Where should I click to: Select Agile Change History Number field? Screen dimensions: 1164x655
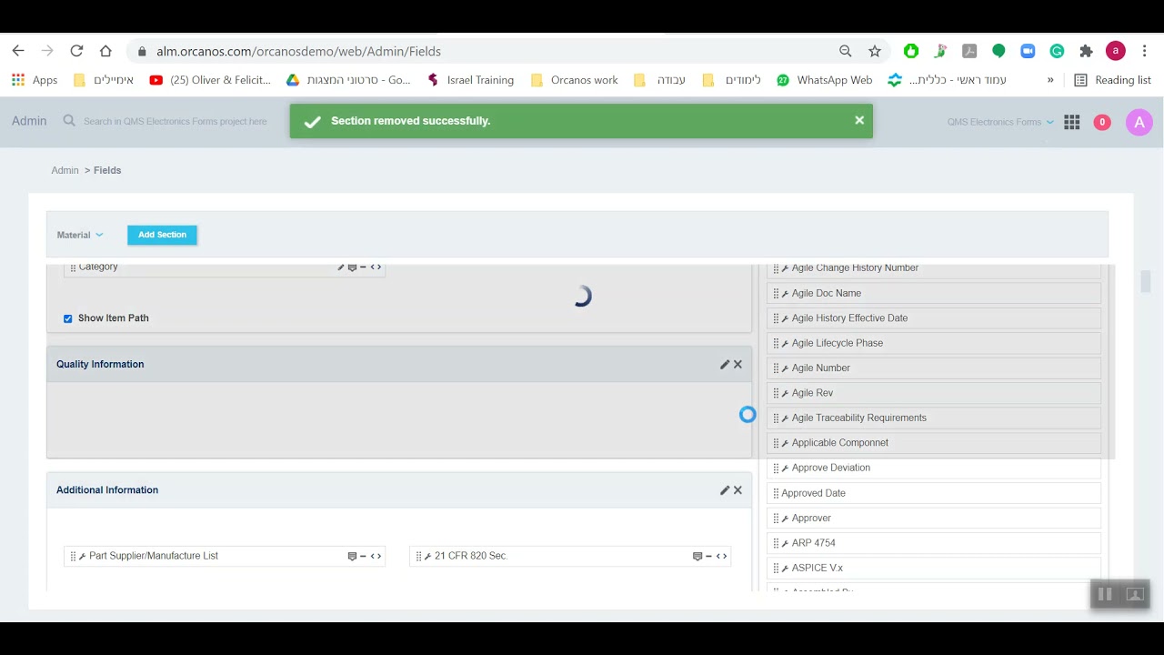tap(934, 269)
